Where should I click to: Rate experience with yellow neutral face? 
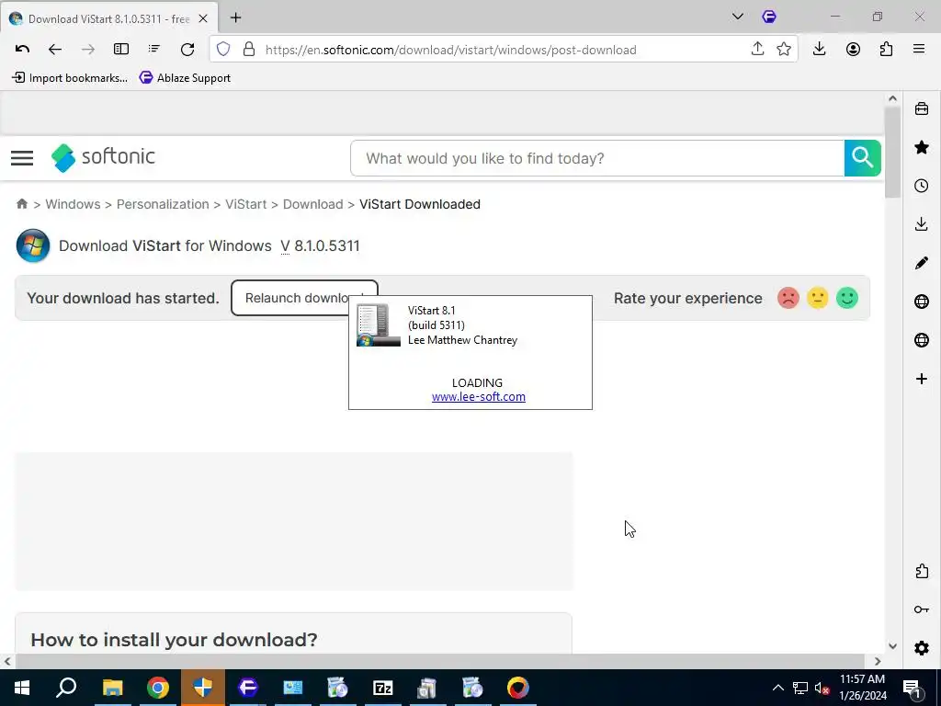(x=817, y=298)
